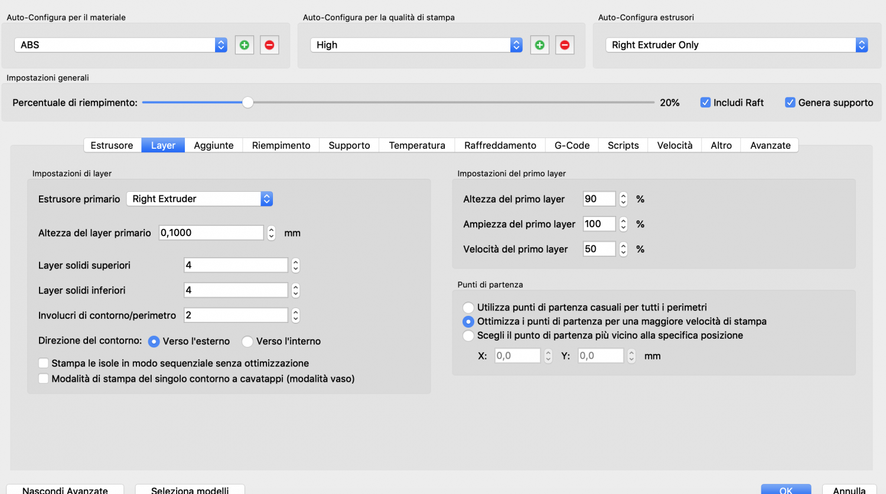
Task: Click stepper for Altezza del primo layer
Action: [x=623, y=199]
